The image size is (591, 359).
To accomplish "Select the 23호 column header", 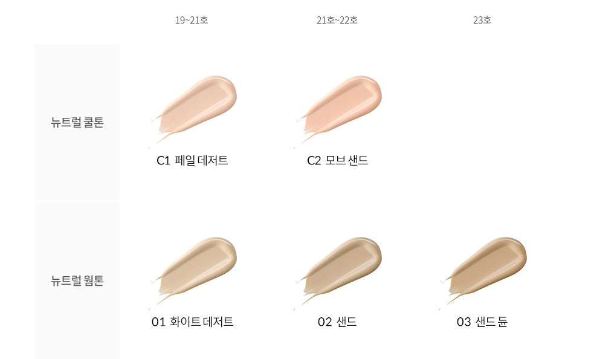I will pyautogui.click(x=482, y=20).
